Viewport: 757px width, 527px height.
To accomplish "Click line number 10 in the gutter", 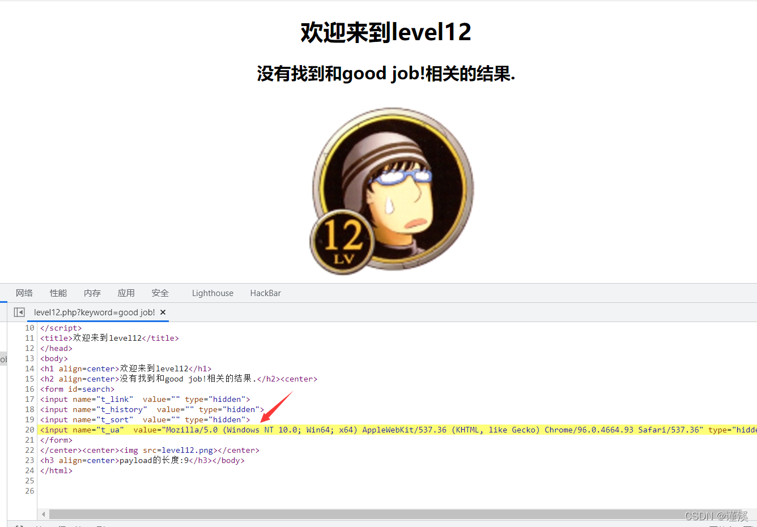I will click(x=29, y=328).
